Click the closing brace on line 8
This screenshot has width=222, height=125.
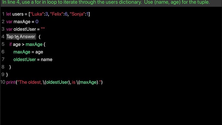click(x=10, y=67)
